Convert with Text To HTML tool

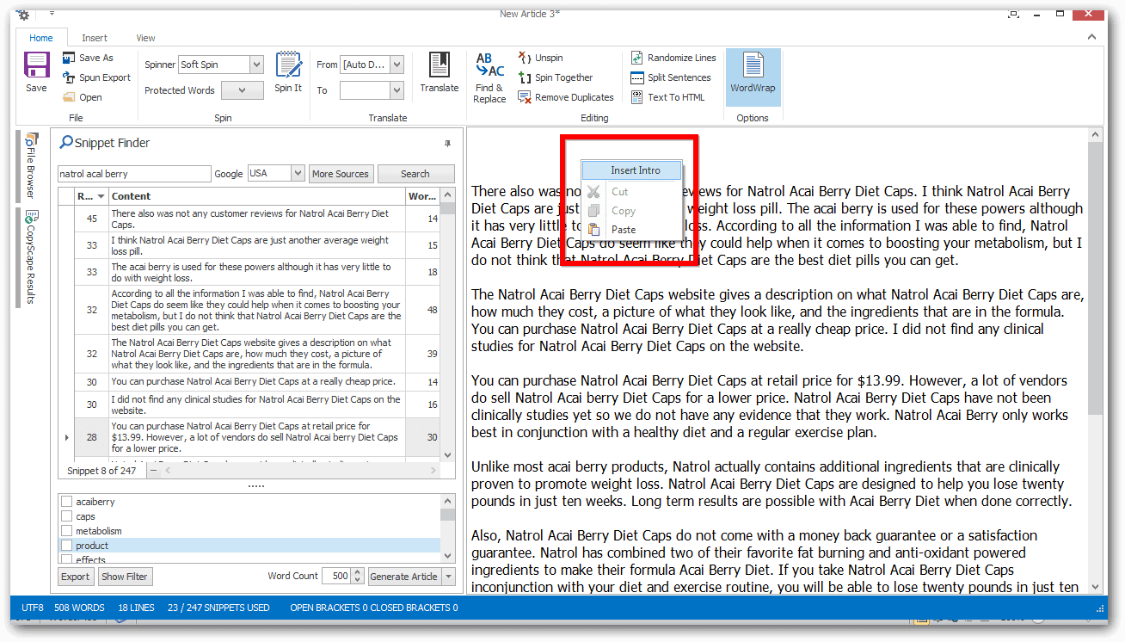pyautogui.click(x=667, y=97)
